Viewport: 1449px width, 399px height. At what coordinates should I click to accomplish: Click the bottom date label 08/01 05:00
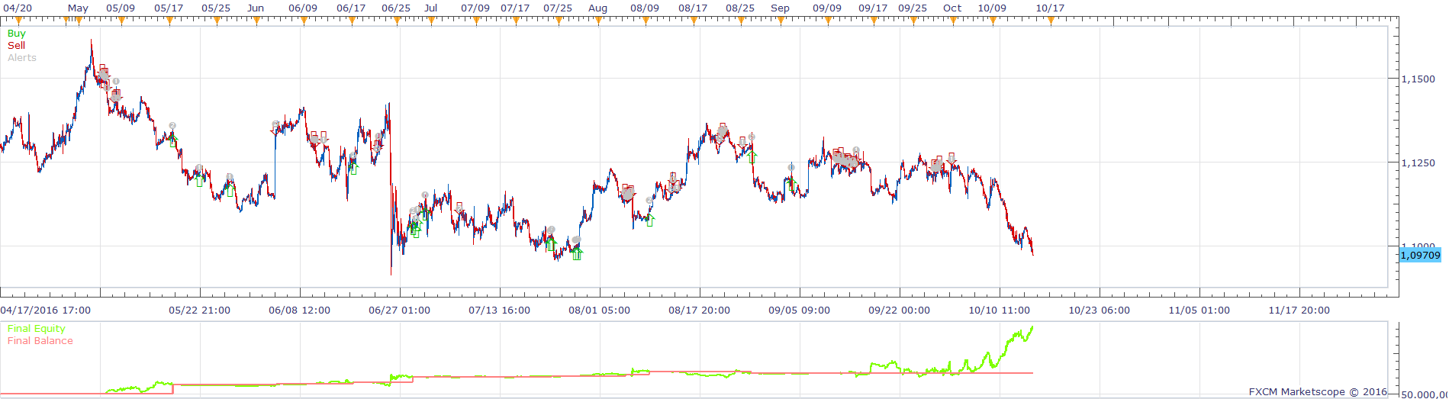tap(600, 311)
